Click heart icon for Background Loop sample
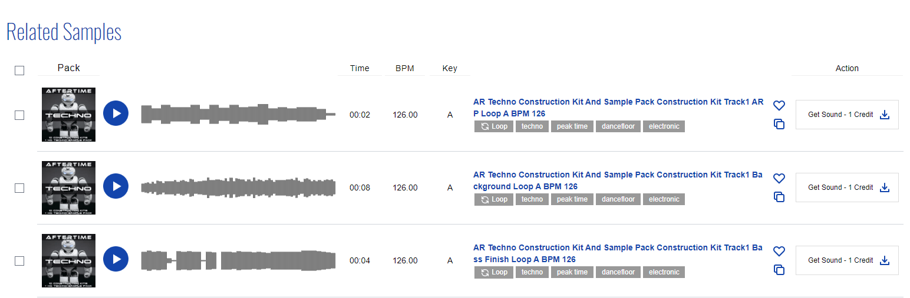The image size is (910, 298). pyautogui.click(x=779, y=179)
